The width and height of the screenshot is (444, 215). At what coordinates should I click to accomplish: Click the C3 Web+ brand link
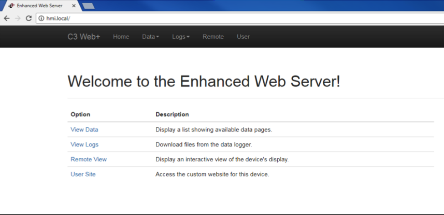pos(84,37)
